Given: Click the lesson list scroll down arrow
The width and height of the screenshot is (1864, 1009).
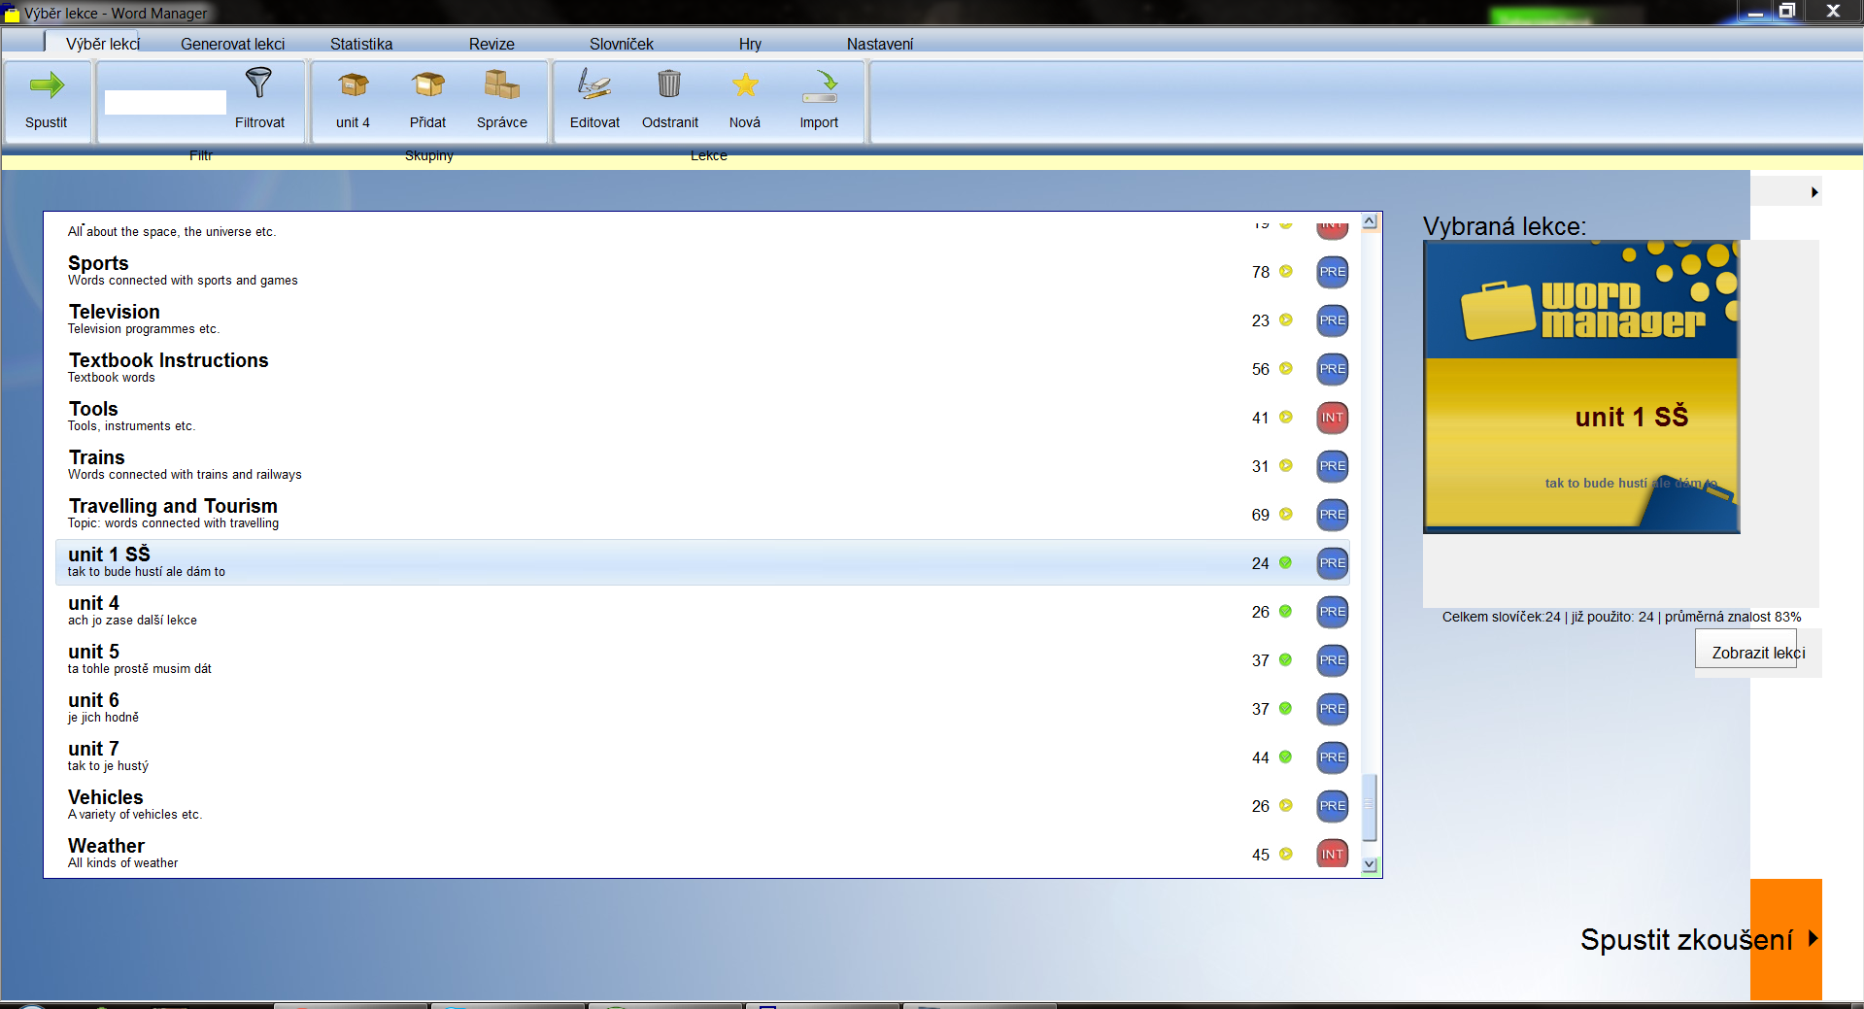Looking at the screenshot, I should (x=1370, y=864).
